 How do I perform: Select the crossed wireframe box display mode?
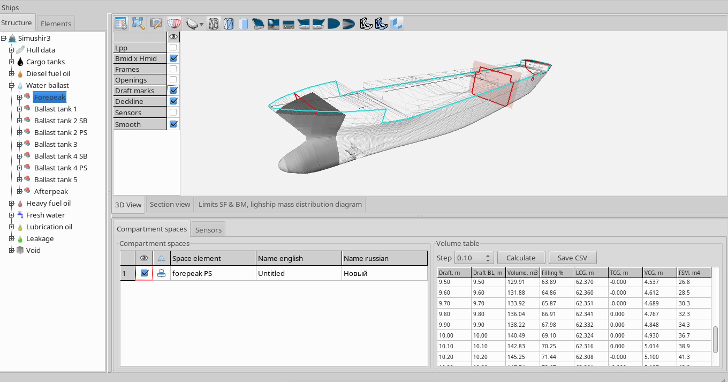click(x=214, y=24)
